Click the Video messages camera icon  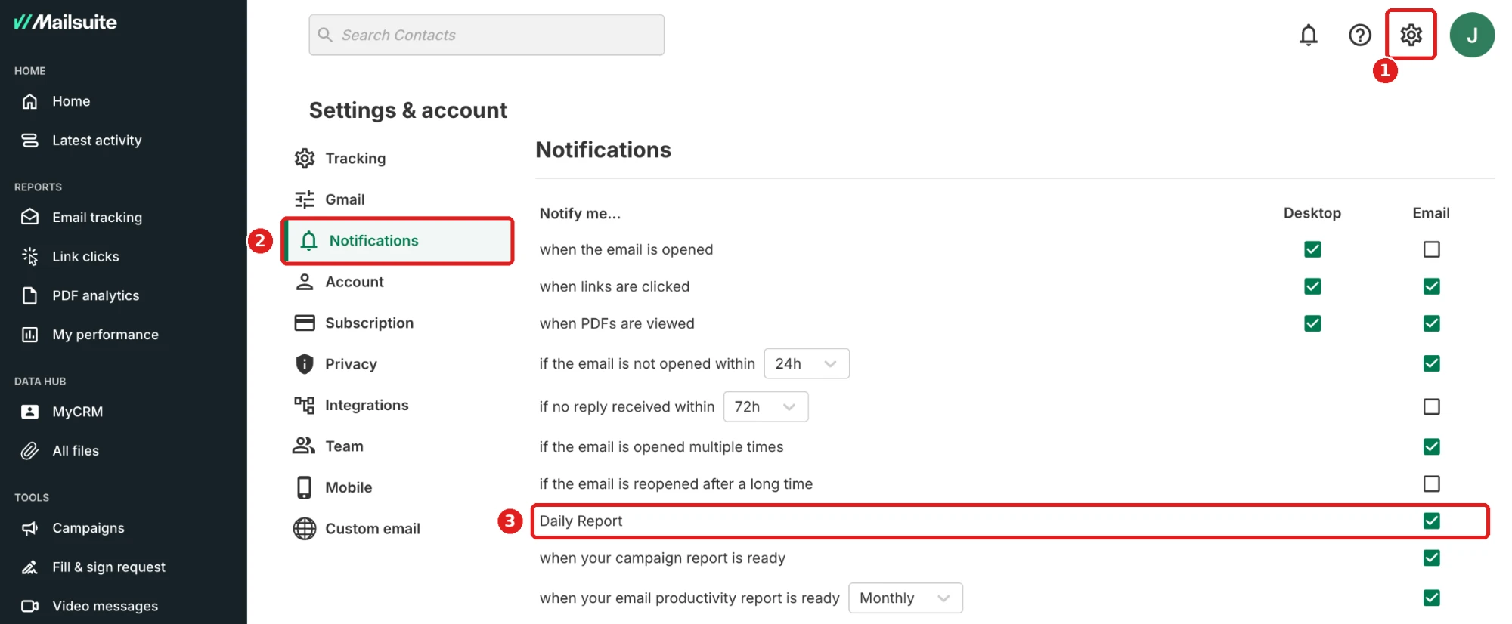tap(29, 606)
